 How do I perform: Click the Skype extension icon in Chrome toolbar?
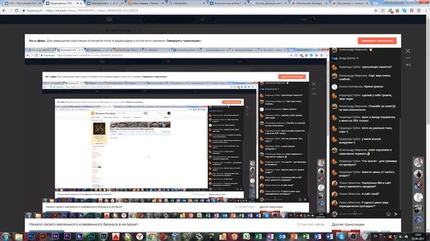point(404,11)
